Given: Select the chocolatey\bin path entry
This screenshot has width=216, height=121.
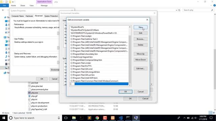Looking at the screenshot, I should [x=99, y=54].
